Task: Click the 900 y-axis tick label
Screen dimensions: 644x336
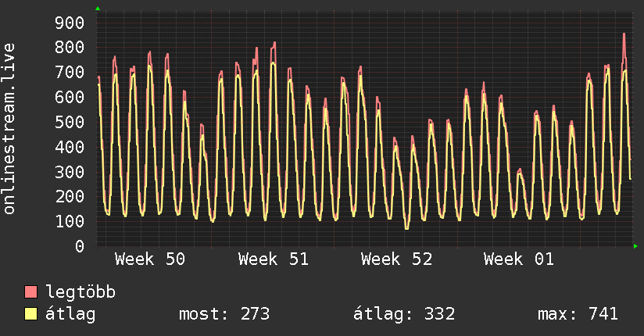Action: point(69,23)
